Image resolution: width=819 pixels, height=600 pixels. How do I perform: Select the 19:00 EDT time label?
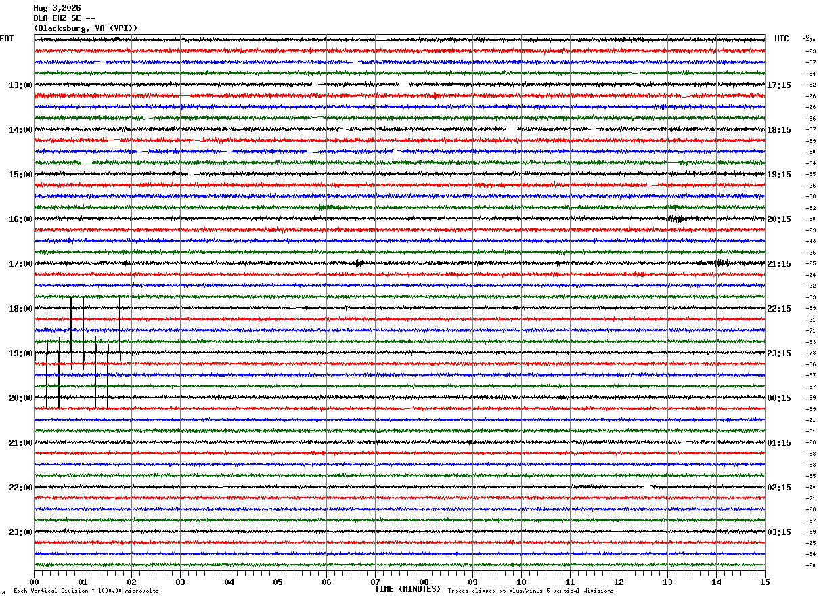click(21, 353)
